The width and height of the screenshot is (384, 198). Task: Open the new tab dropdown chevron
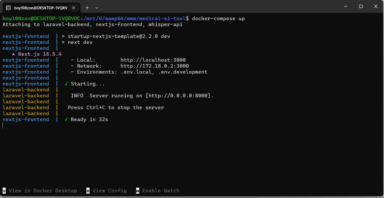tap(97, 8)
